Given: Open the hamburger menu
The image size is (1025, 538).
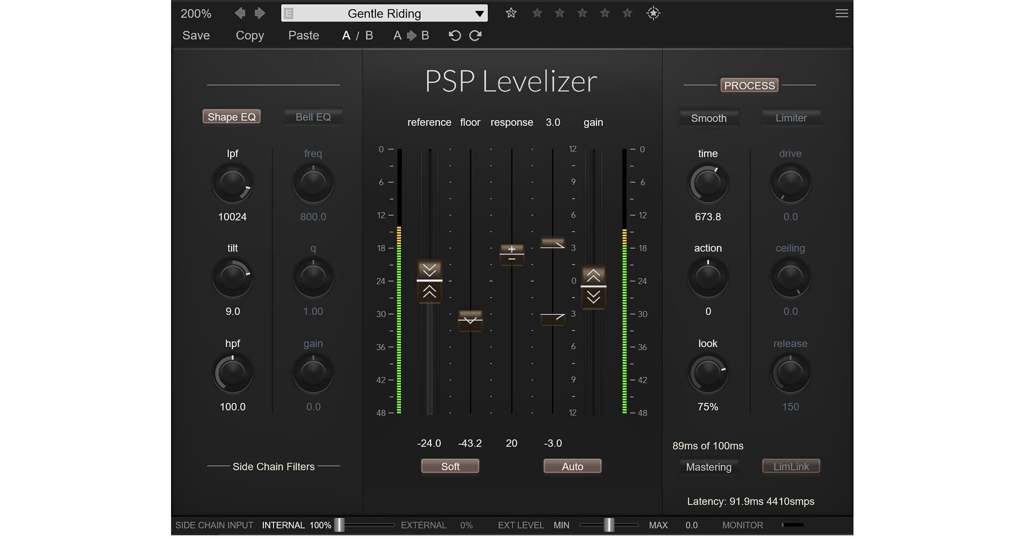Looking at the screenshot, I should click(842, 13).
